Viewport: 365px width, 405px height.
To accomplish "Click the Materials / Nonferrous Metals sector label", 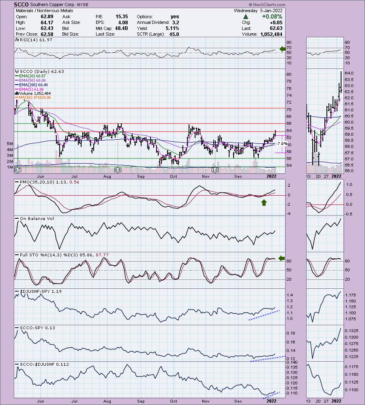I will (x=45, y=11).
